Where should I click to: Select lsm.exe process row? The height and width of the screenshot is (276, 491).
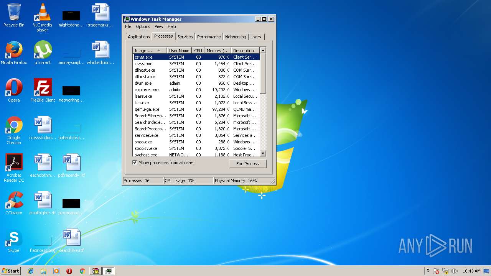(196, 103)
